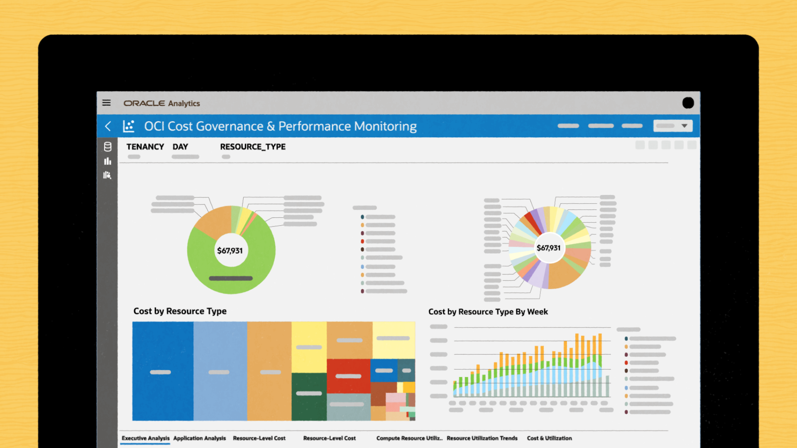Open the data panel cylinder icon
Viewport: 797px width, 448px height.
pos(108,147)
